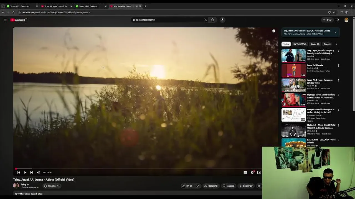Screen dimensions: 355x199
Task: Open options menu for Ahora Dice
Action: tap(338, 125)
